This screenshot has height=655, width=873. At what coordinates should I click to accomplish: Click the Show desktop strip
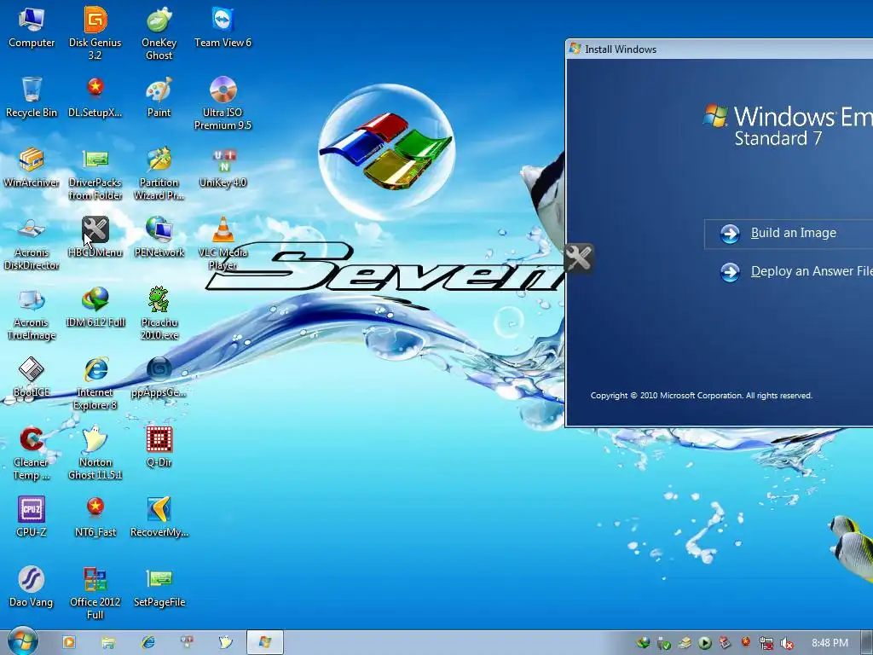(x=866, y=643)
